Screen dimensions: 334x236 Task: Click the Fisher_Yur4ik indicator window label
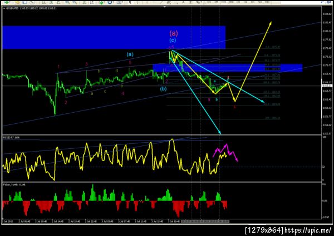(14, 184)
